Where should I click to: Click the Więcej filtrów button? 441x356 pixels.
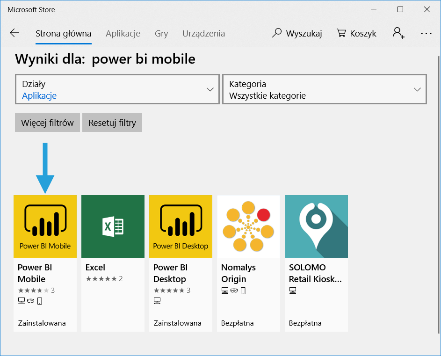47,123
